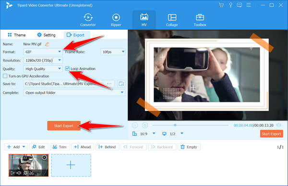The image size is (288, 186).
Task: Enable Turn on GPU Acceleration checkbox
Action: click(5, 76)
